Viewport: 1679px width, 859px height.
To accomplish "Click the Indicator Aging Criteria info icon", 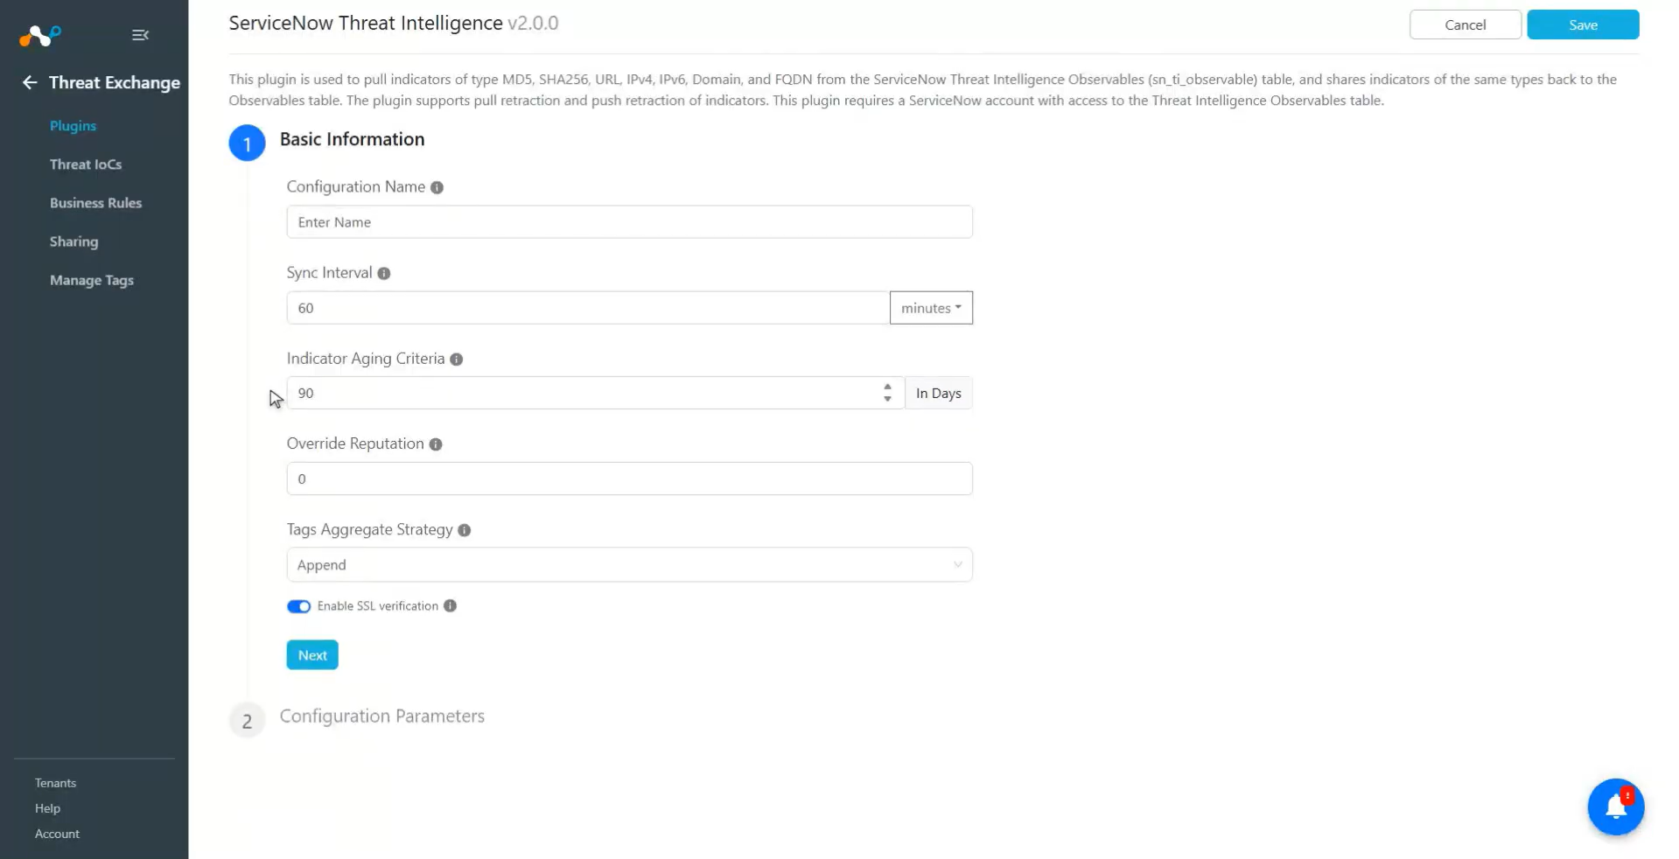I will click(456, 359).
